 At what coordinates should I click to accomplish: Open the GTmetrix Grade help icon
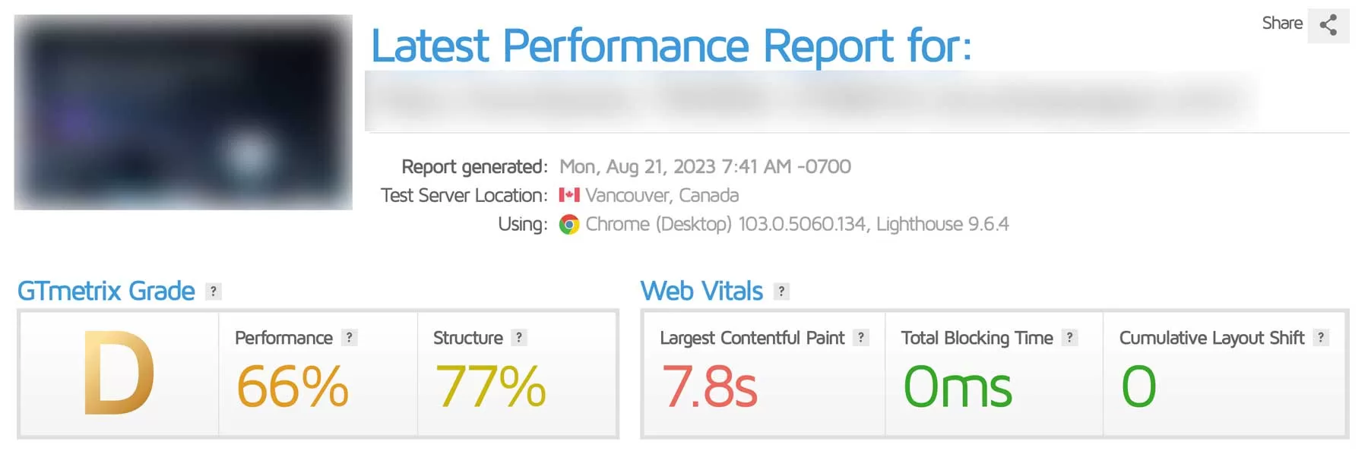(214, 292)
